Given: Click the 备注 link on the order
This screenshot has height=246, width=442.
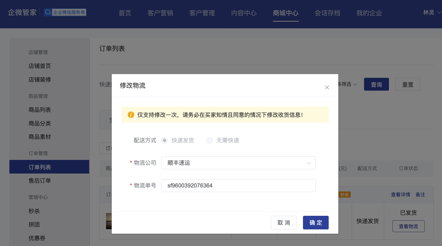Looking at the screenshot, I should [420, 195].
